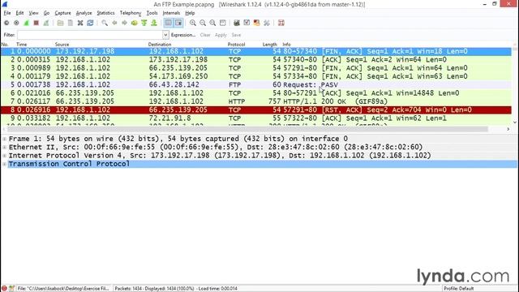Open the help lifebuoy toolbar icon
The image size is (519, 292).
(x=281, y=23)
